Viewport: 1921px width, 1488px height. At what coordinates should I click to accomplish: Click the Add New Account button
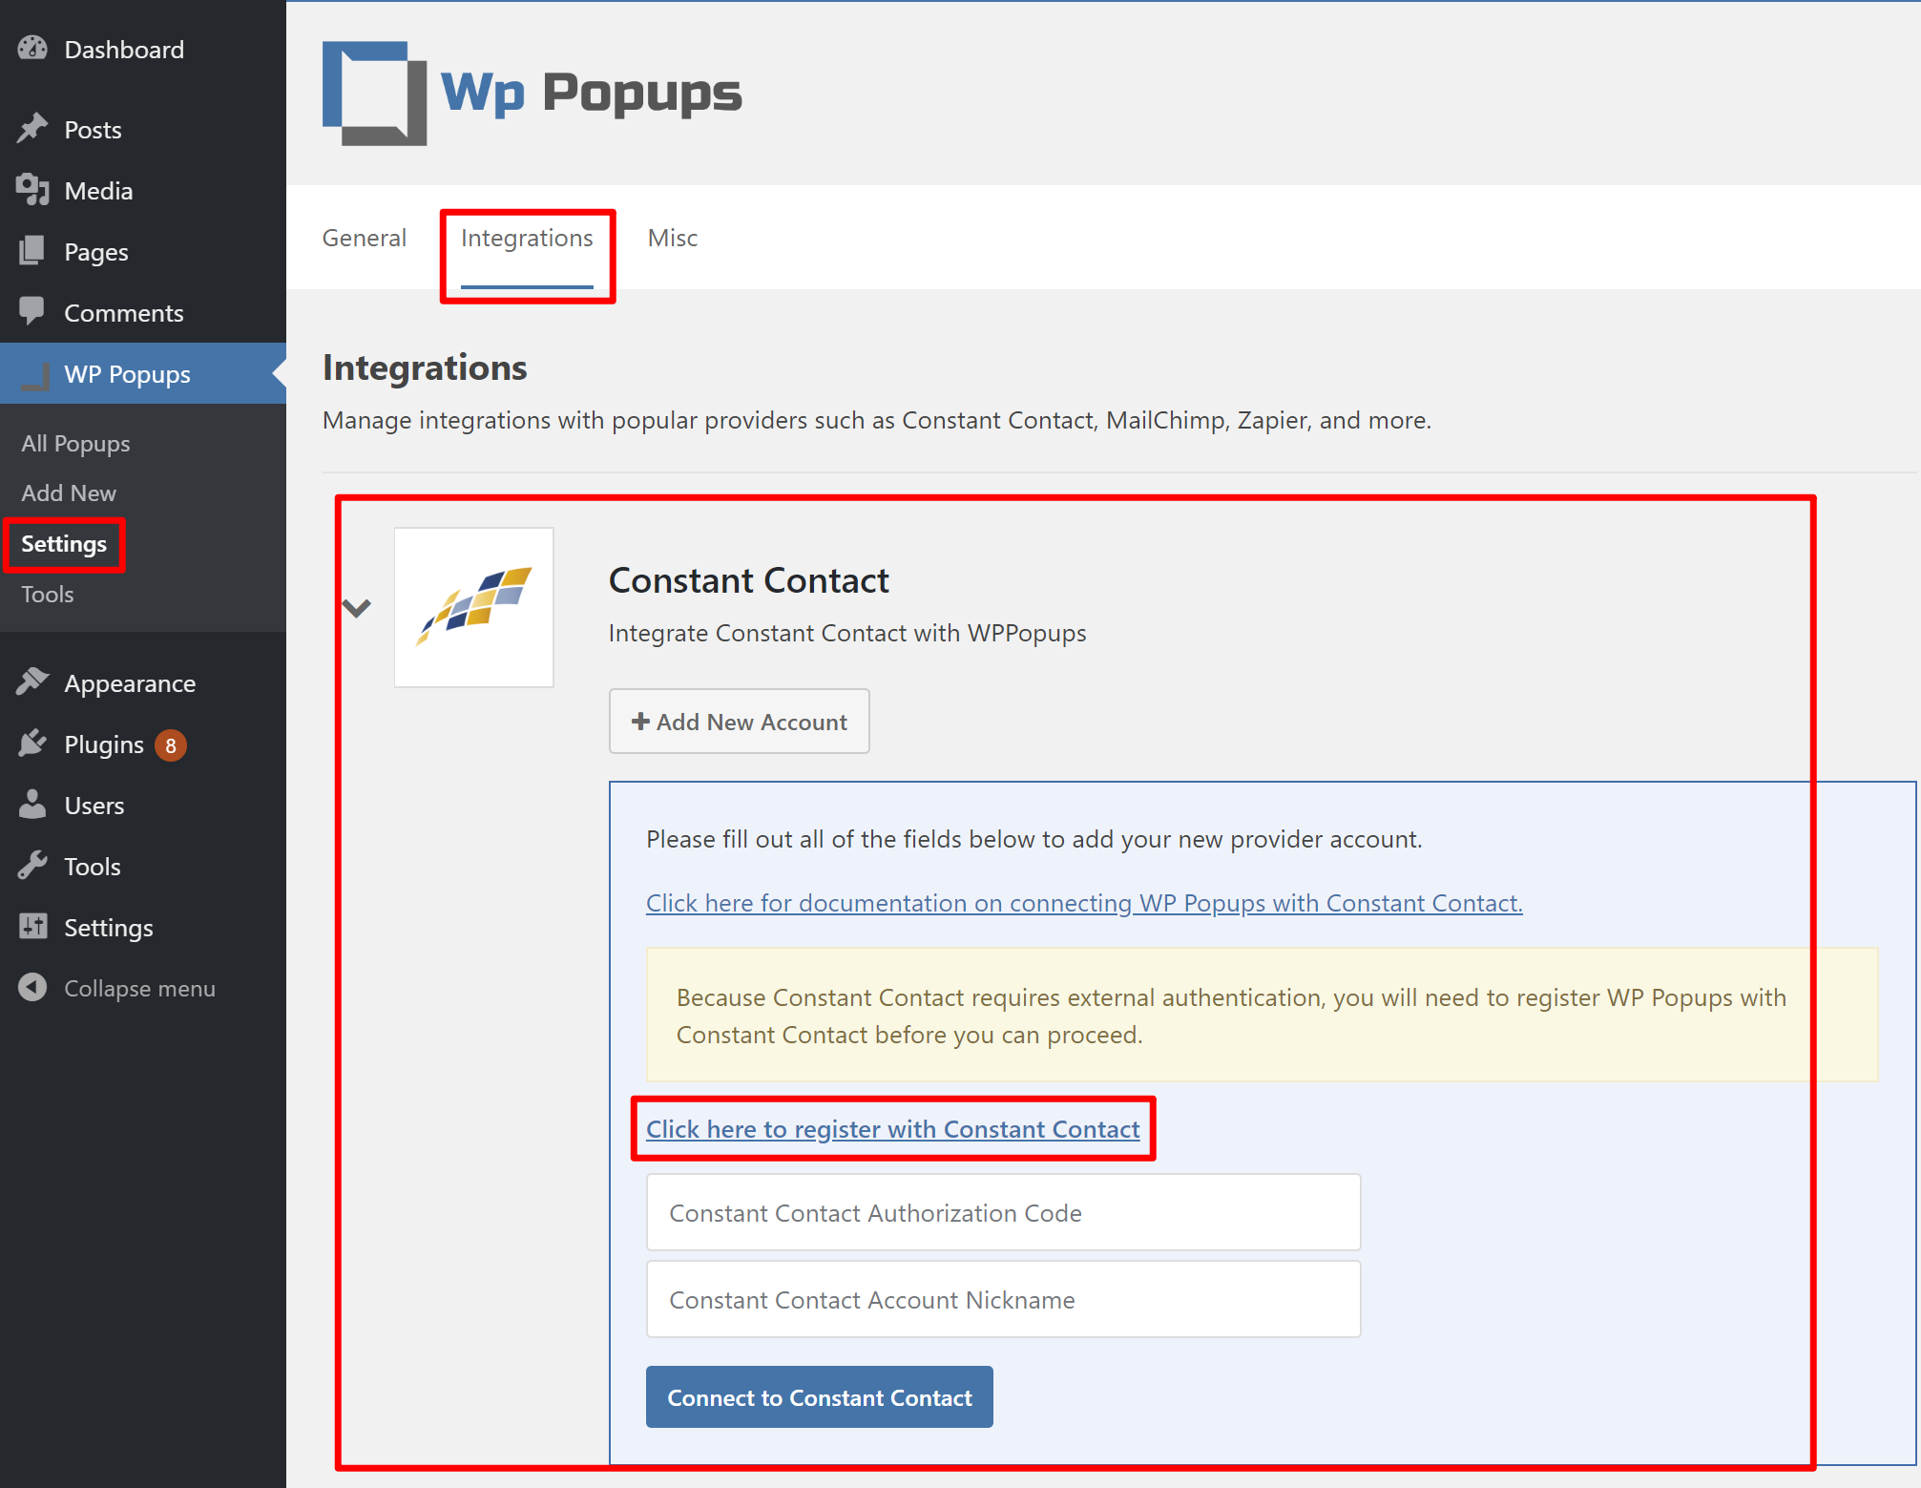click(x=739, y=722)
